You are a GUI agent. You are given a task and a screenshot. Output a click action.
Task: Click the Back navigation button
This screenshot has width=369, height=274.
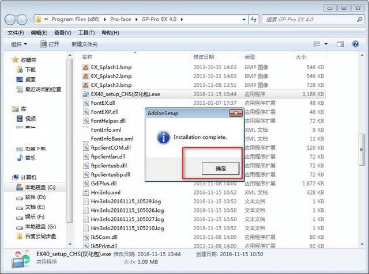10,20
